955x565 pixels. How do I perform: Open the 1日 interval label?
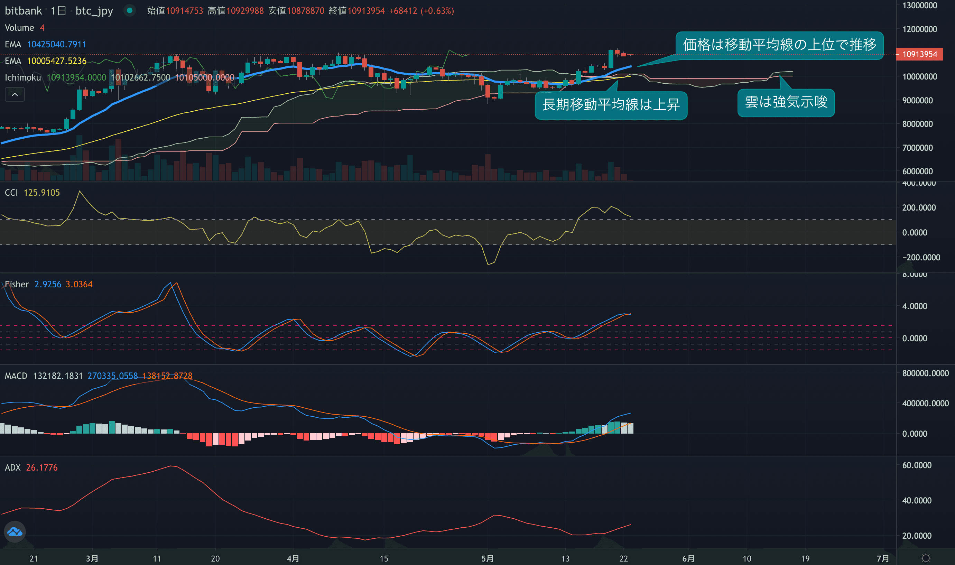pyautogui.click(x=58, y=11)
